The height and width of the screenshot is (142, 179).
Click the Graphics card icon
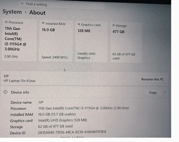(79, 24)
